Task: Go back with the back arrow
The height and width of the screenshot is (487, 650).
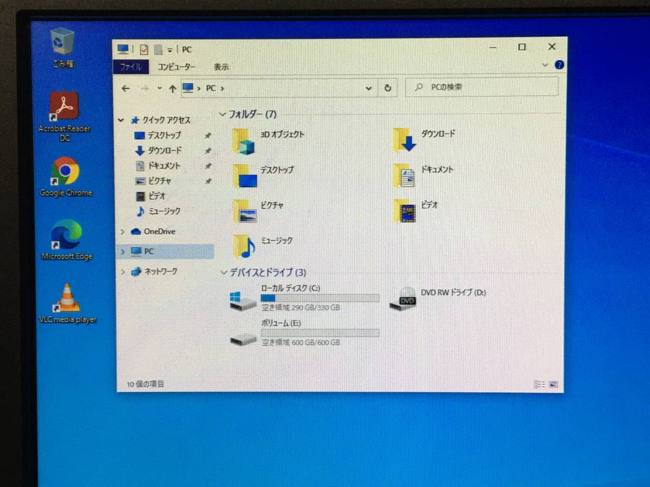Action: click(126, 88)
